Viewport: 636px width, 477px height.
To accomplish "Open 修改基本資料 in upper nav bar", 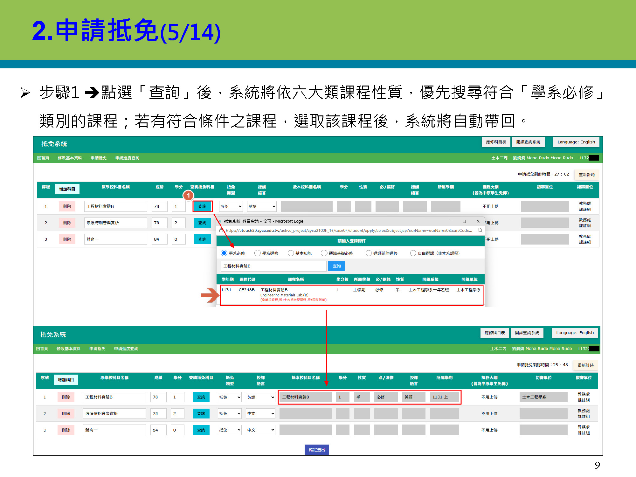I will click(70, 158).
